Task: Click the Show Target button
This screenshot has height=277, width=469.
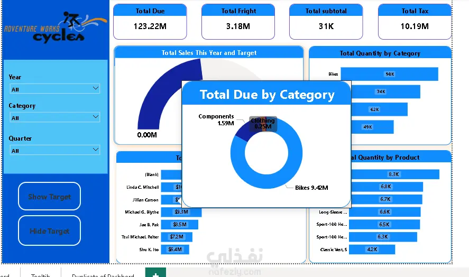Action: [x=49, y=196]
